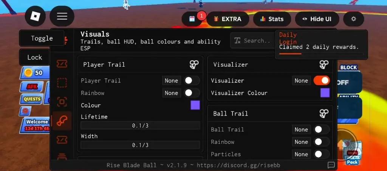Select the dashed square sidebar tab
Screen dimensions: 387x171
click(62, 82)
